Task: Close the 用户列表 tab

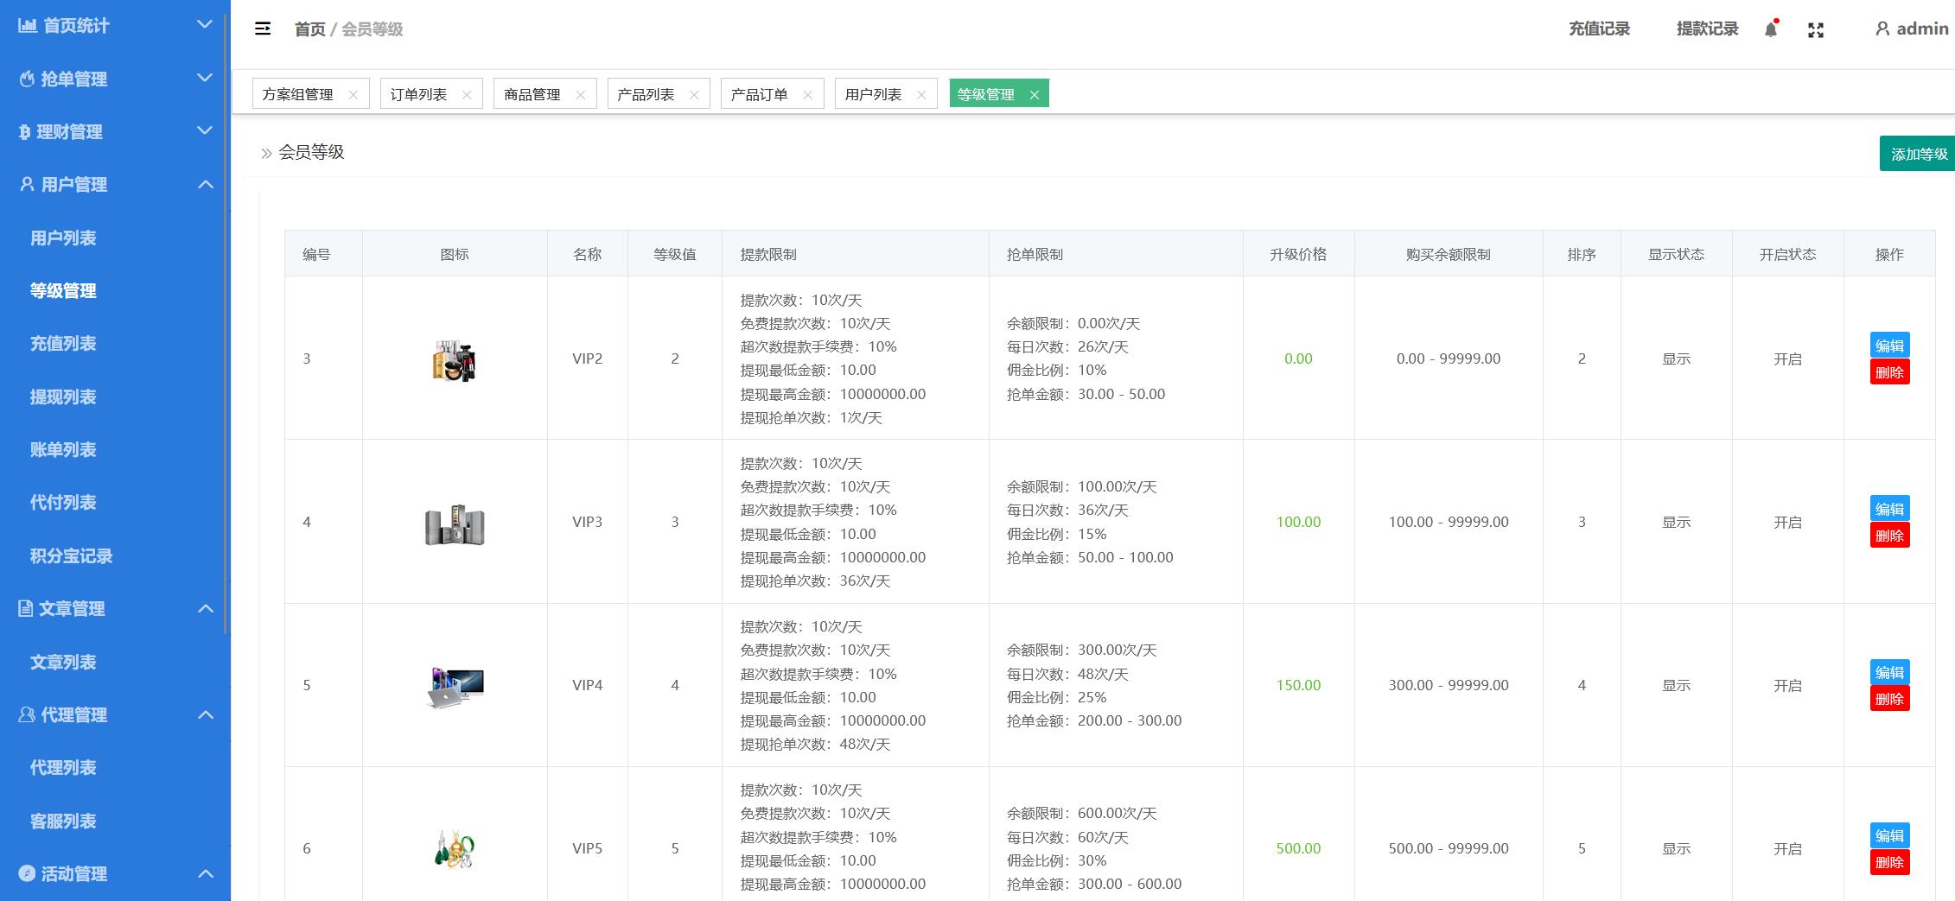Action: [921, 95]
